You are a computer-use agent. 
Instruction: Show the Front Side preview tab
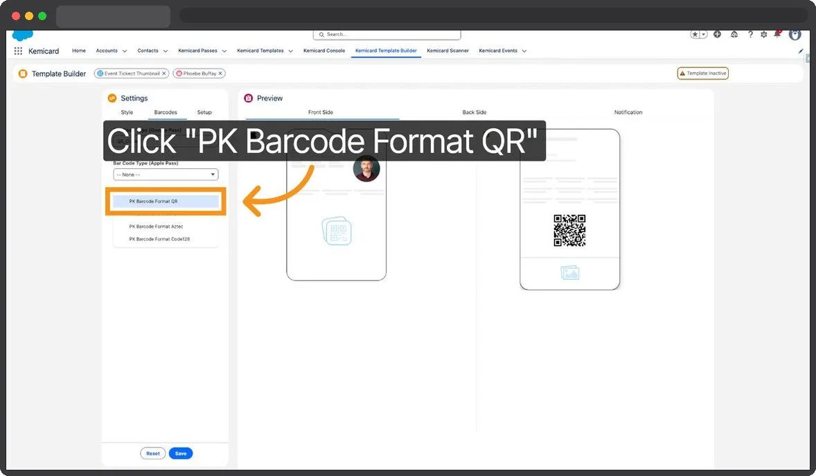tap(321, 112)
